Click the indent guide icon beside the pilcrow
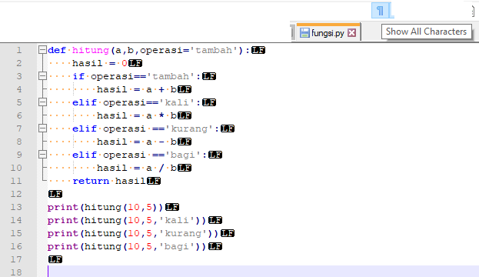Image resolution: width=479 pixels, height=277 pixels. pos(393,11)
